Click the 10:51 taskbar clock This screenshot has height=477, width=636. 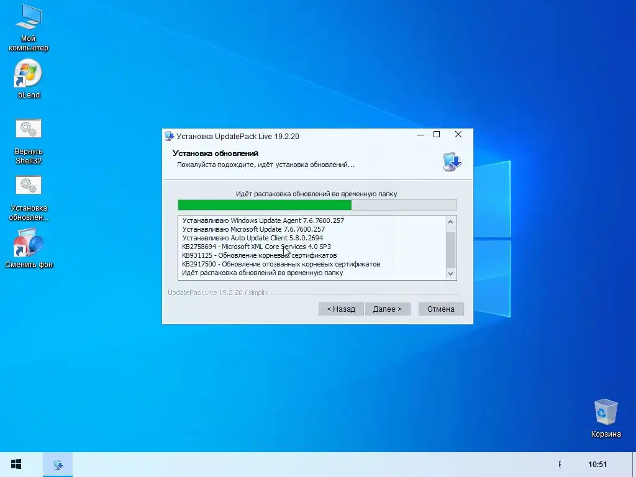coord(597,465)
